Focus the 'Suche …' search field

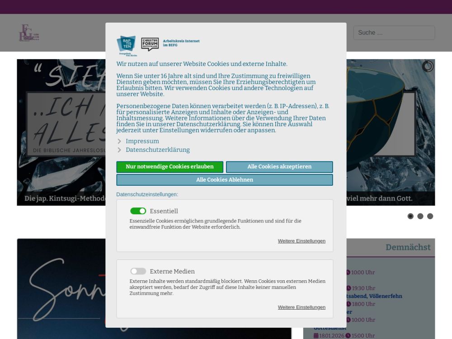tap(394, 33)
